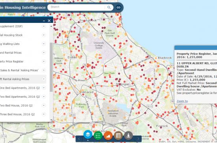Click the magnifier search icon
This screenshot has height=143, width=217.
[109, 7]
